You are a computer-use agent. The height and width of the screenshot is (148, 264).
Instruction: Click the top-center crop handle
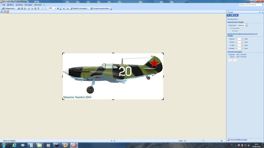pos(113,53)
